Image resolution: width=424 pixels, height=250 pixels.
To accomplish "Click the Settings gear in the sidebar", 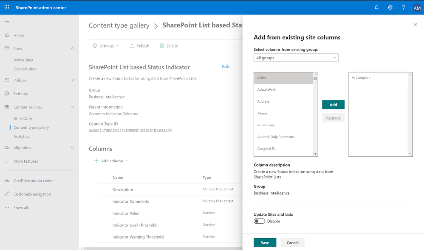I will [7, 93].
